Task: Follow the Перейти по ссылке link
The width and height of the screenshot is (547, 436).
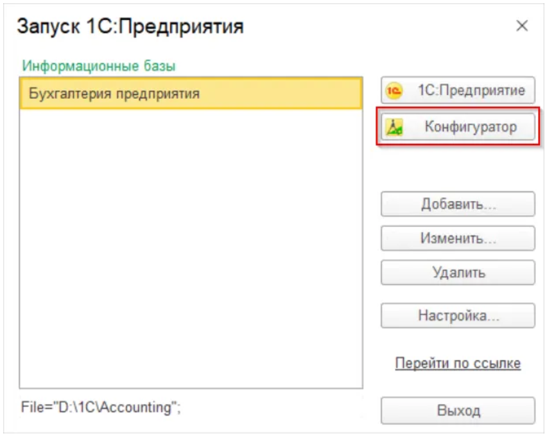Action: [458, 363]
